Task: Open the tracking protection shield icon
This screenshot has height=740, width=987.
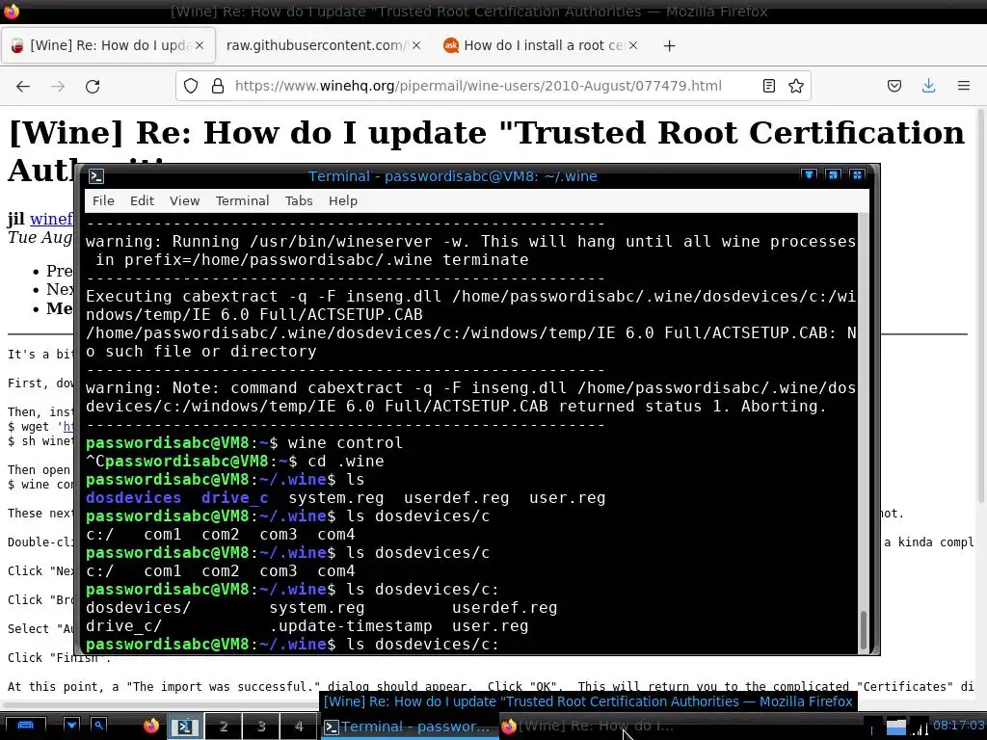Action: tap(191, 86)
